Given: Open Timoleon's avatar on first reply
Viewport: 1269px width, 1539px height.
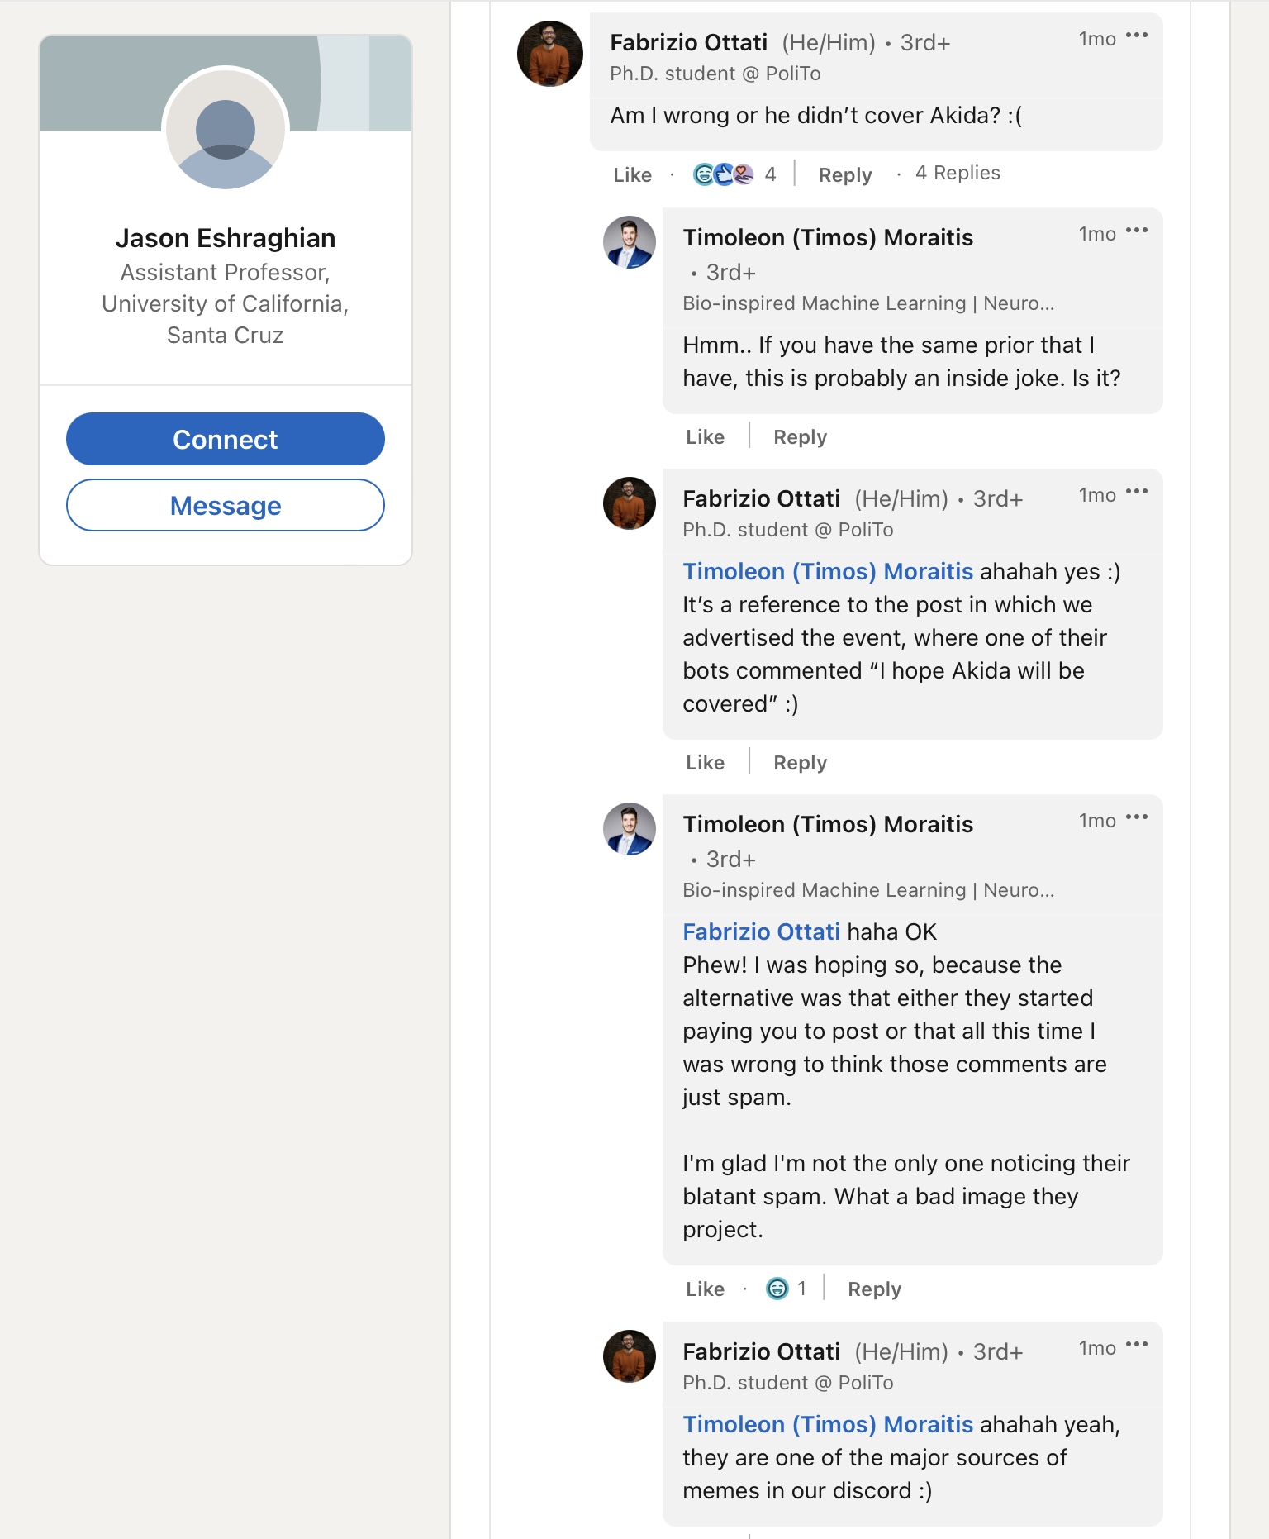Looking at the screenshot, I should [x=630, y=243].
